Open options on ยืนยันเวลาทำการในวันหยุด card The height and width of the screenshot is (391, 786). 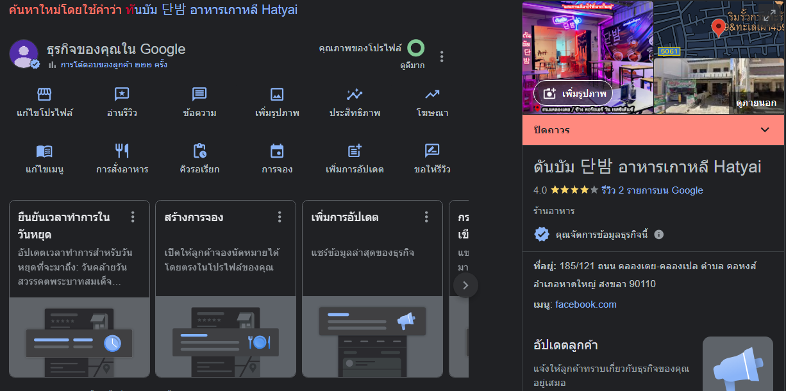(x=133, y=217)
